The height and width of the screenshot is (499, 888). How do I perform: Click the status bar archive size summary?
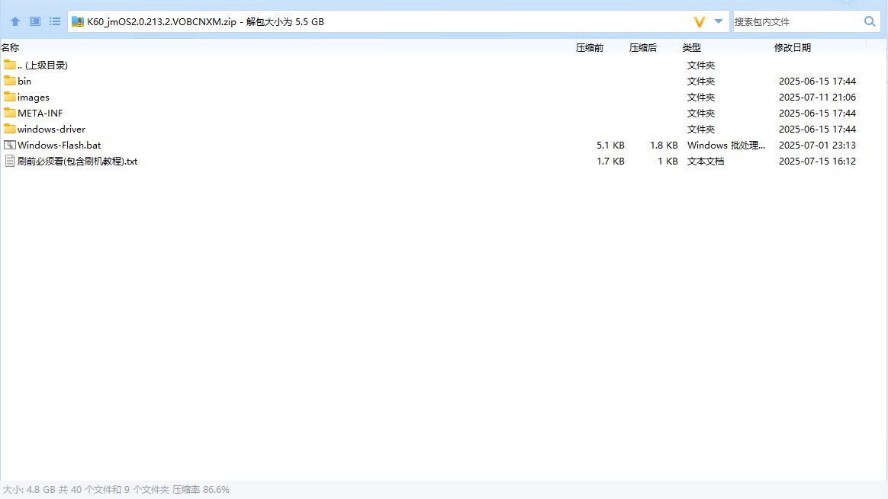[116, 489]
